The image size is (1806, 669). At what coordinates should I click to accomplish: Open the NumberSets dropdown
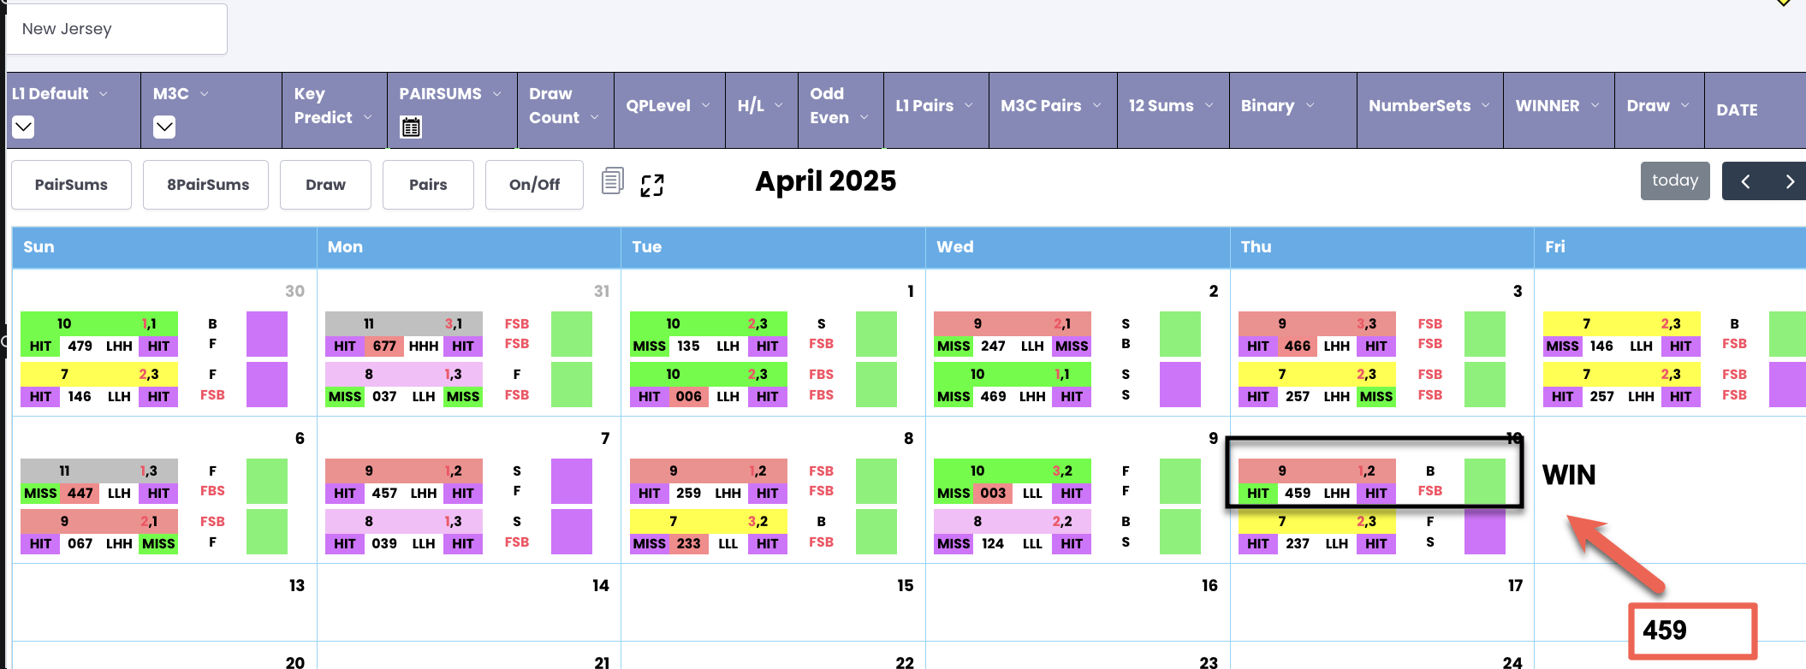point(1429,106)
